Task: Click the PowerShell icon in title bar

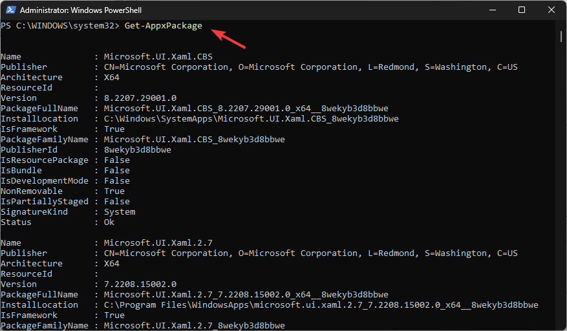Action: pyautogui.click(x=10, y=10)
